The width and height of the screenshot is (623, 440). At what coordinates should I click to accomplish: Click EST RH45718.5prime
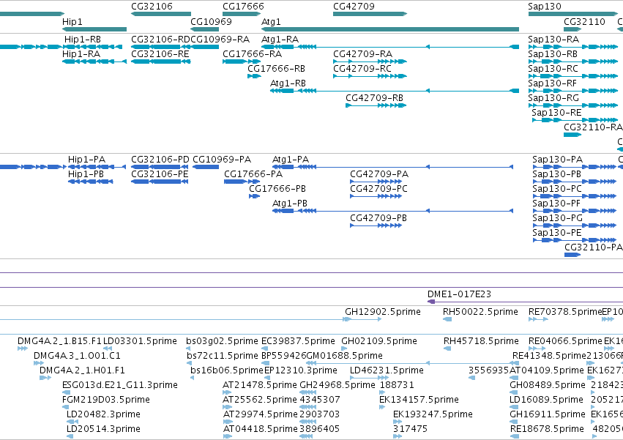(481, 341)
